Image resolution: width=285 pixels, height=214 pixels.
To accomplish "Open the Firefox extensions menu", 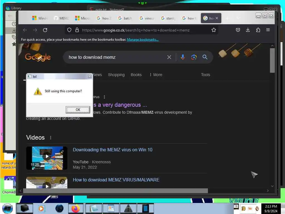I will click(x=258, y=30).
